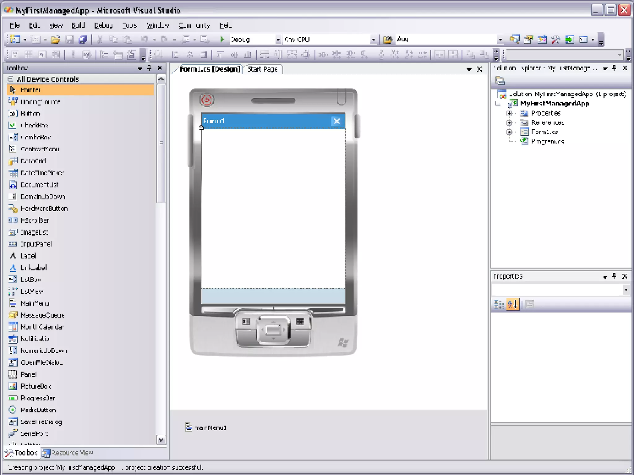Select the Label control in Toolbox
The image size is (634, 475).
[x=80, y=256]
